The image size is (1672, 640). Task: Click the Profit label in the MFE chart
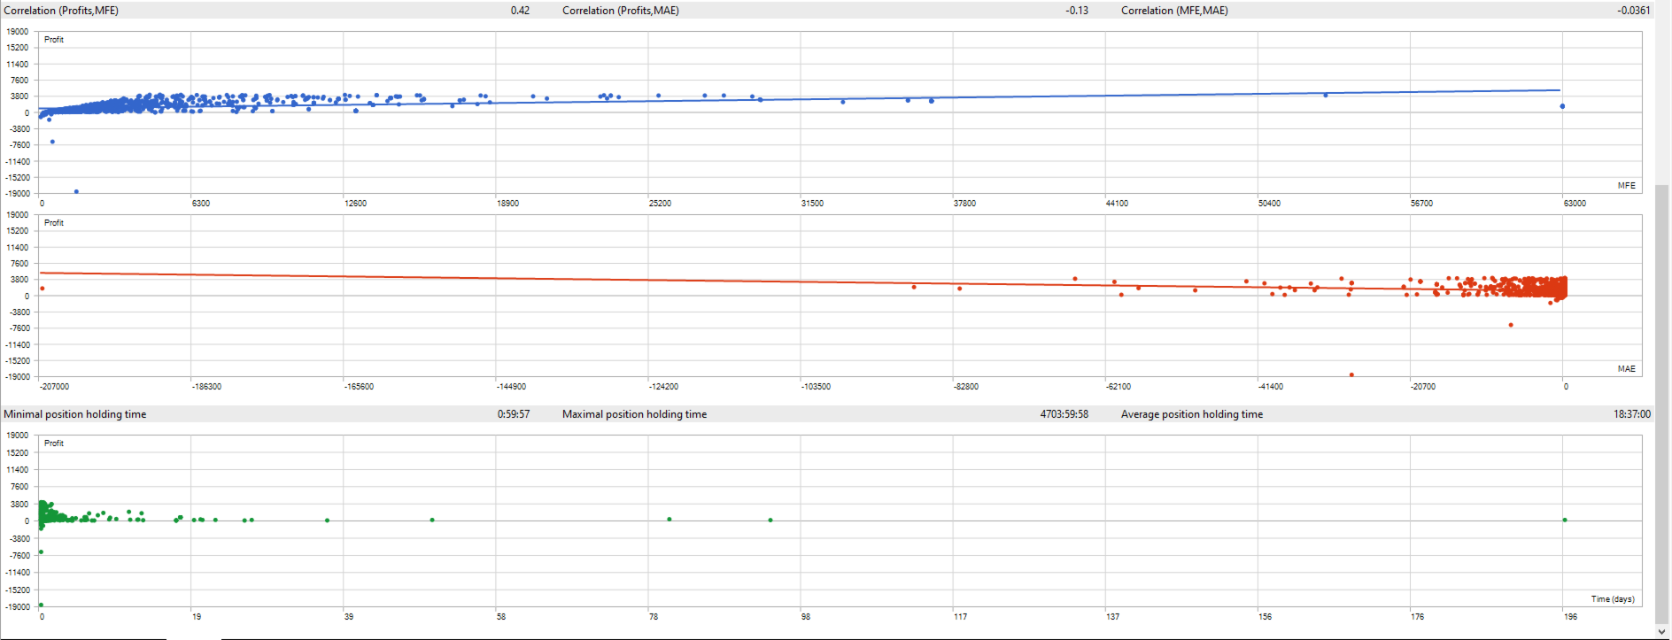click(x=54, y=40)
